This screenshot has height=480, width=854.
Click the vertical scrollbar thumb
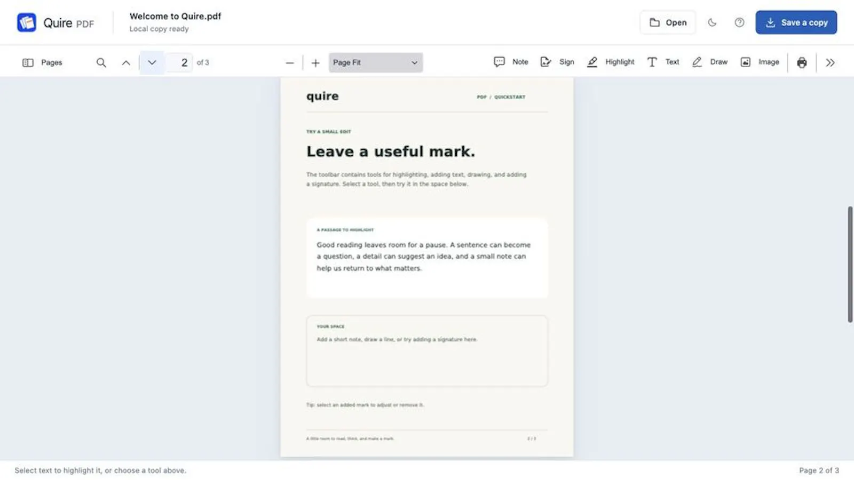tap(850, 264)
